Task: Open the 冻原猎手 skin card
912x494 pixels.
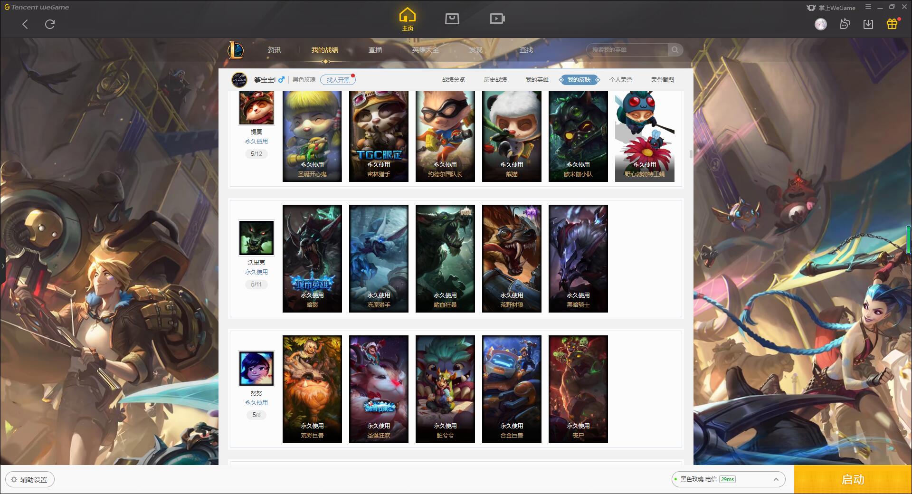Action: point(379,258)
